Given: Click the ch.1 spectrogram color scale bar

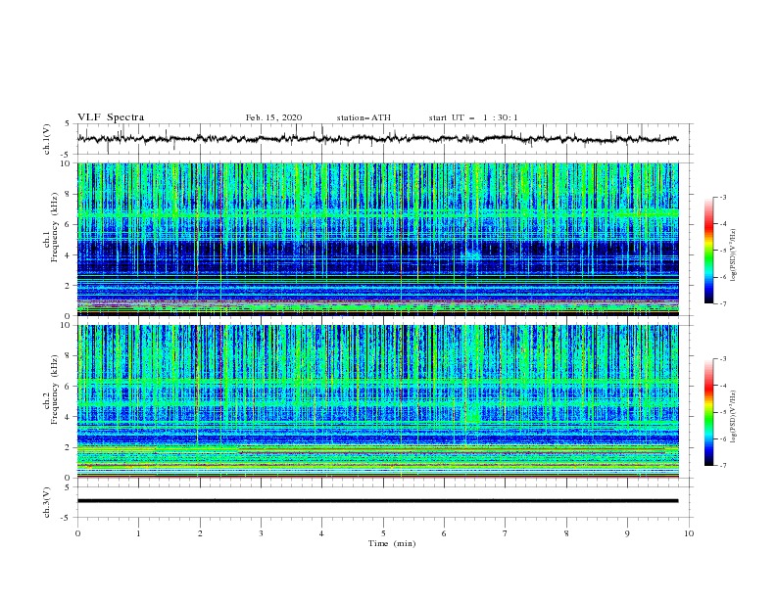Looking at the screenshot, I should 708,251.
